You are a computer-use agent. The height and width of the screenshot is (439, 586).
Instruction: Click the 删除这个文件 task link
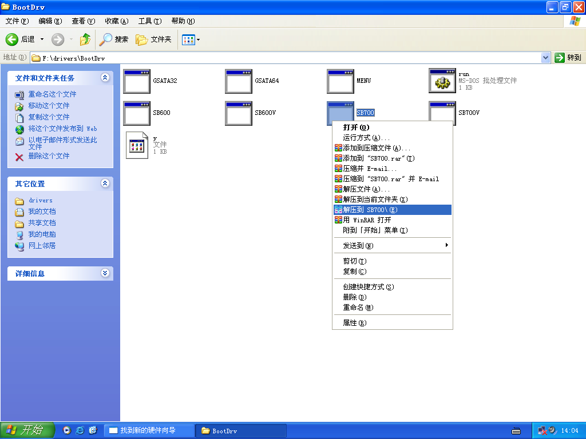point(49,156)
